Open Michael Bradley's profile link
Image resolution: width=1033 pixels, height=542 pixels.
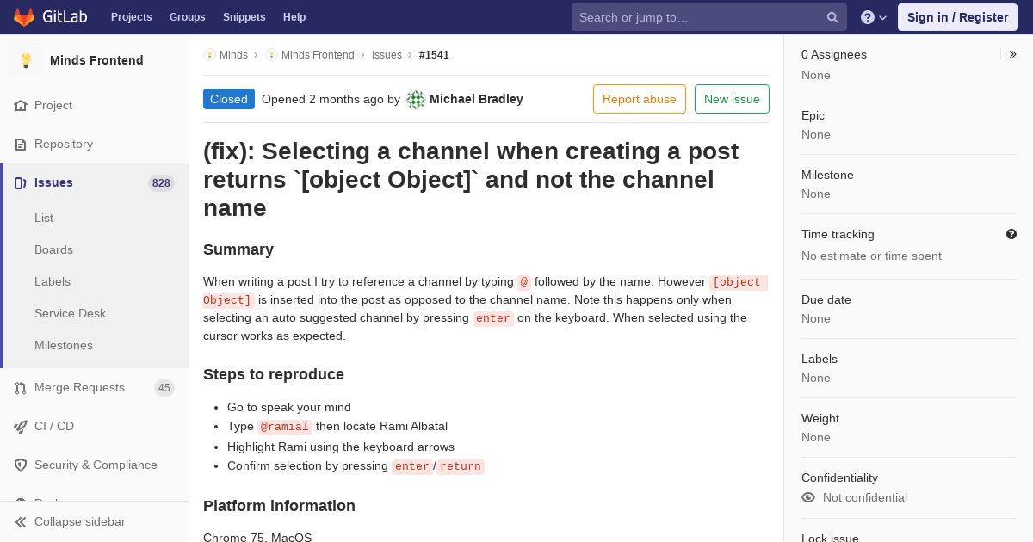click(476, 99)
